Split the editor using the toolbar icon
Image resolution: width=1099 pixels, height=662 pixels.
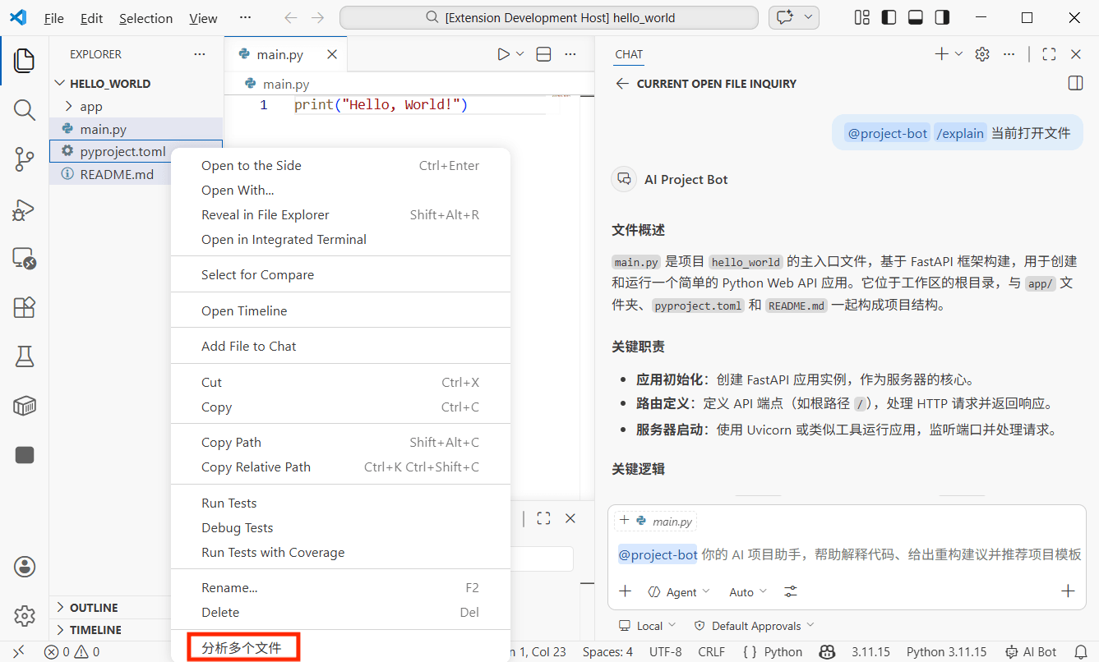point(543,53)
